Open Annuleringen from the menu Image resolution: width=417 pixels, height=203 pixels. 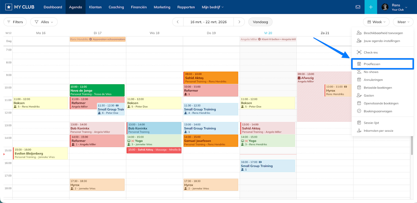point(373,80)
